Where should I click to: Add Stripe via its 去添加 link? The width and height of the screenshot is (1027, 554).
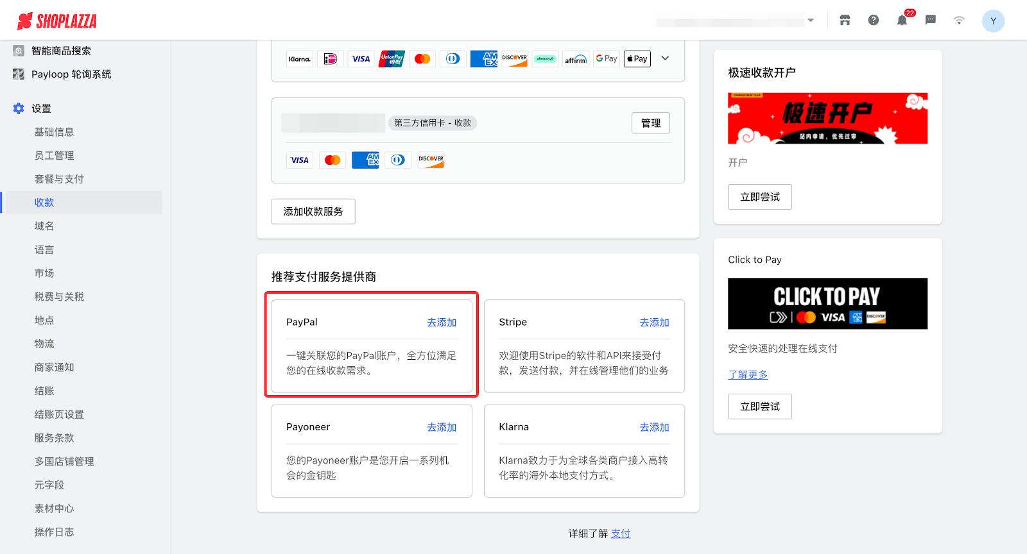pos(654,323)
